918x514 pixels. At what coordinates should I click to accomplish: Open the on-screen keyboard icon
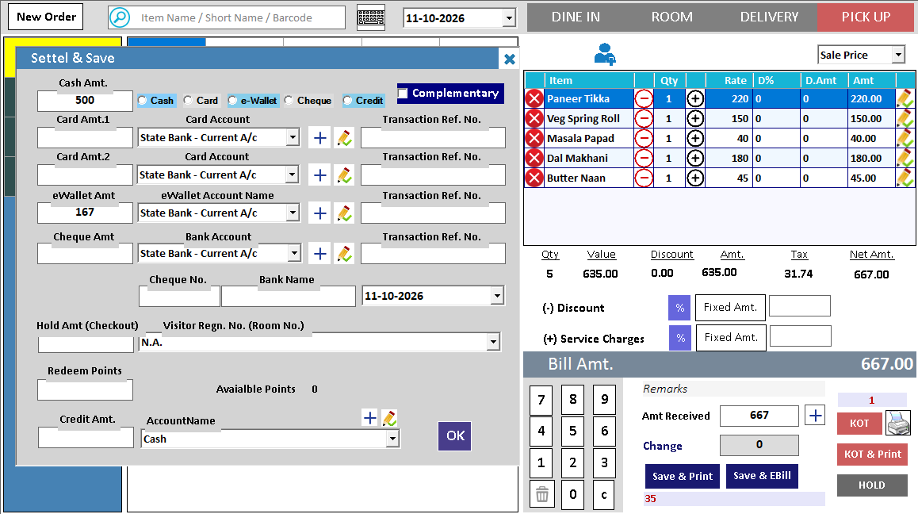371,17
